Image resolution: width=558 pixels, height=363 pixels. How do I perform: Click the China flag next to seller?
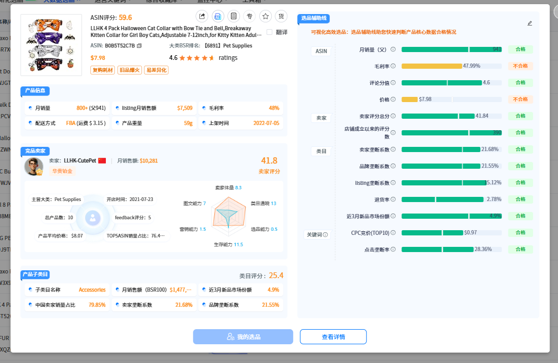click(x=102, y=161)
